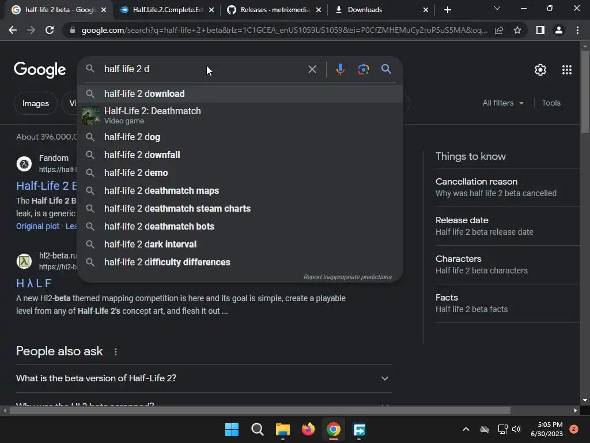Screen dimensions: 590x443
Task: Submit search with blue magnifier icon
Action: (386, 69)
